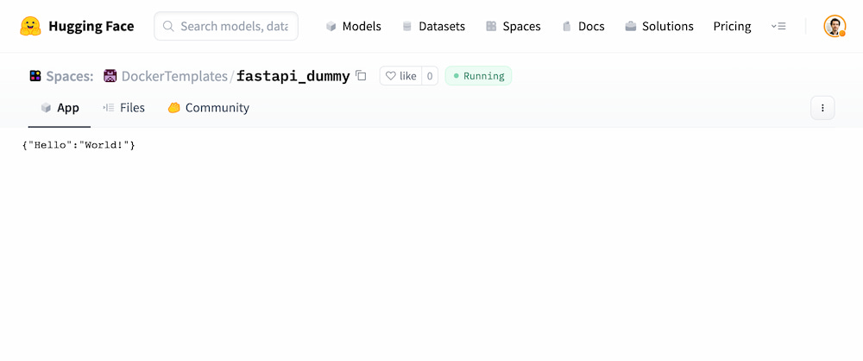863x361 pixels.
Task: Switch to the Files tab
Action: tap(123, 108)
